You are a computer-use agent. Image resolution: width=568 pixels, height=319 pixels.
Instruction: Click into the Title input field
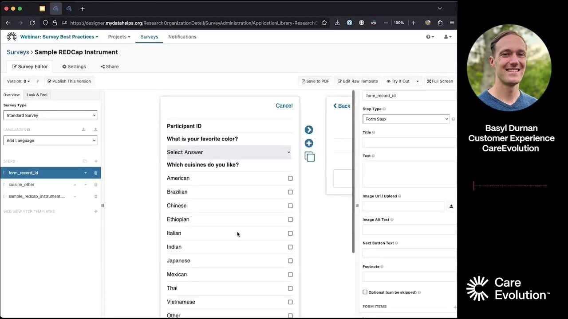409,142
